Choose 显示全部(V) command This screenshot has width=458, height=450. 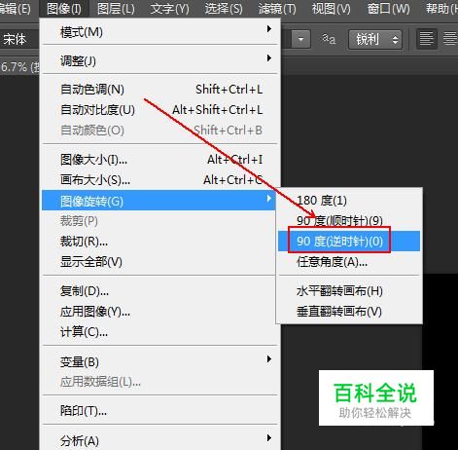point(159,261)
